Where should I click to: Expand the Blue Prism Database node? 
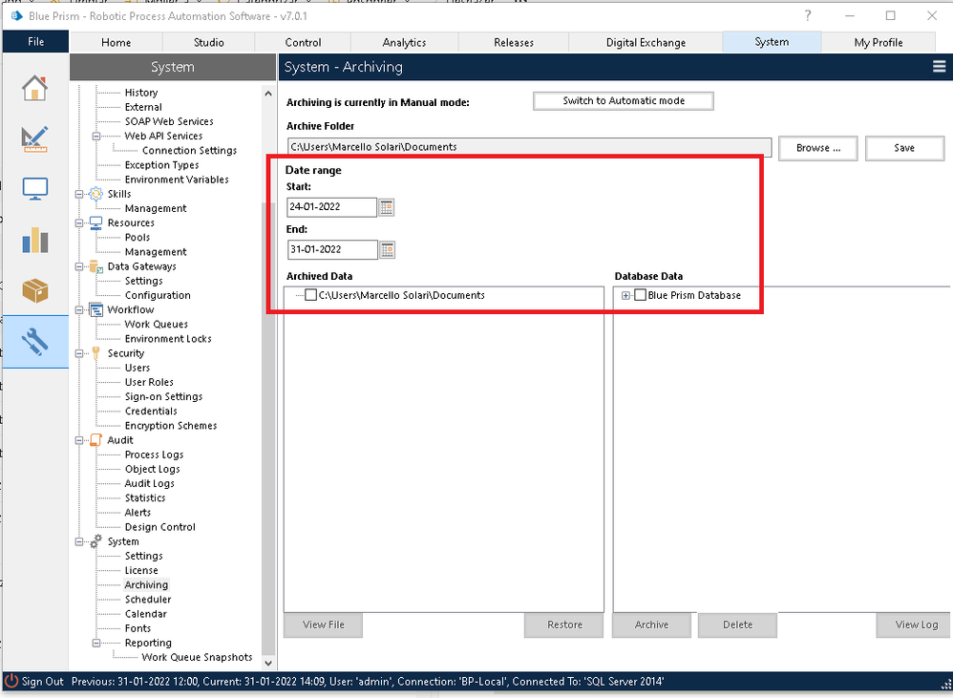pyautogui.click(x=625, y=296)
